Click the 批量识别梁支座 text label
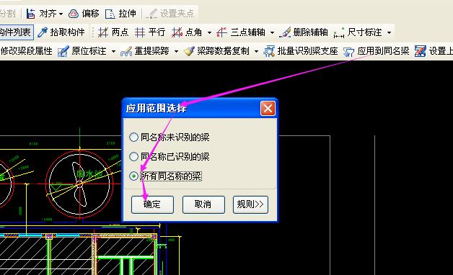453x275 pixels. pyautogui.click(x=308, y=51)
